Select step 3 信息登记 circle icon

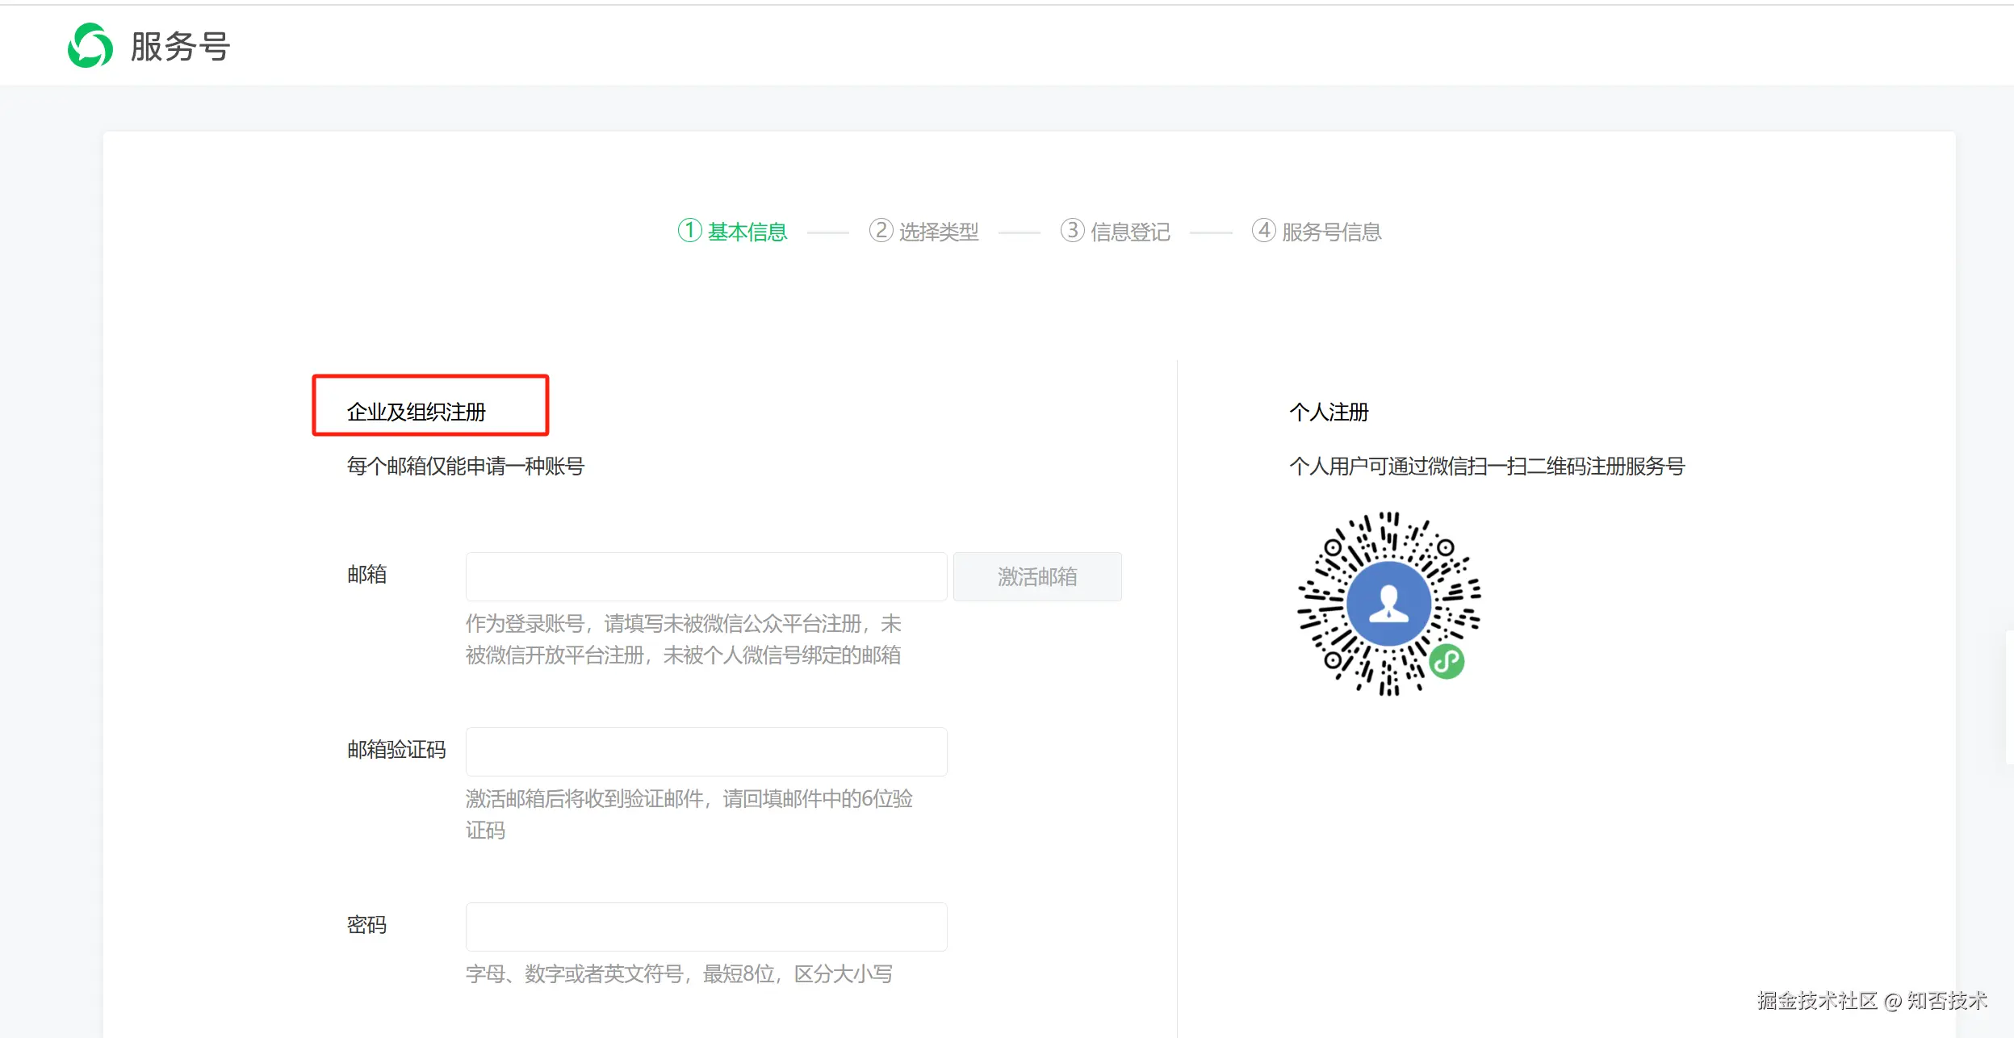click(x=1072, y=231)
